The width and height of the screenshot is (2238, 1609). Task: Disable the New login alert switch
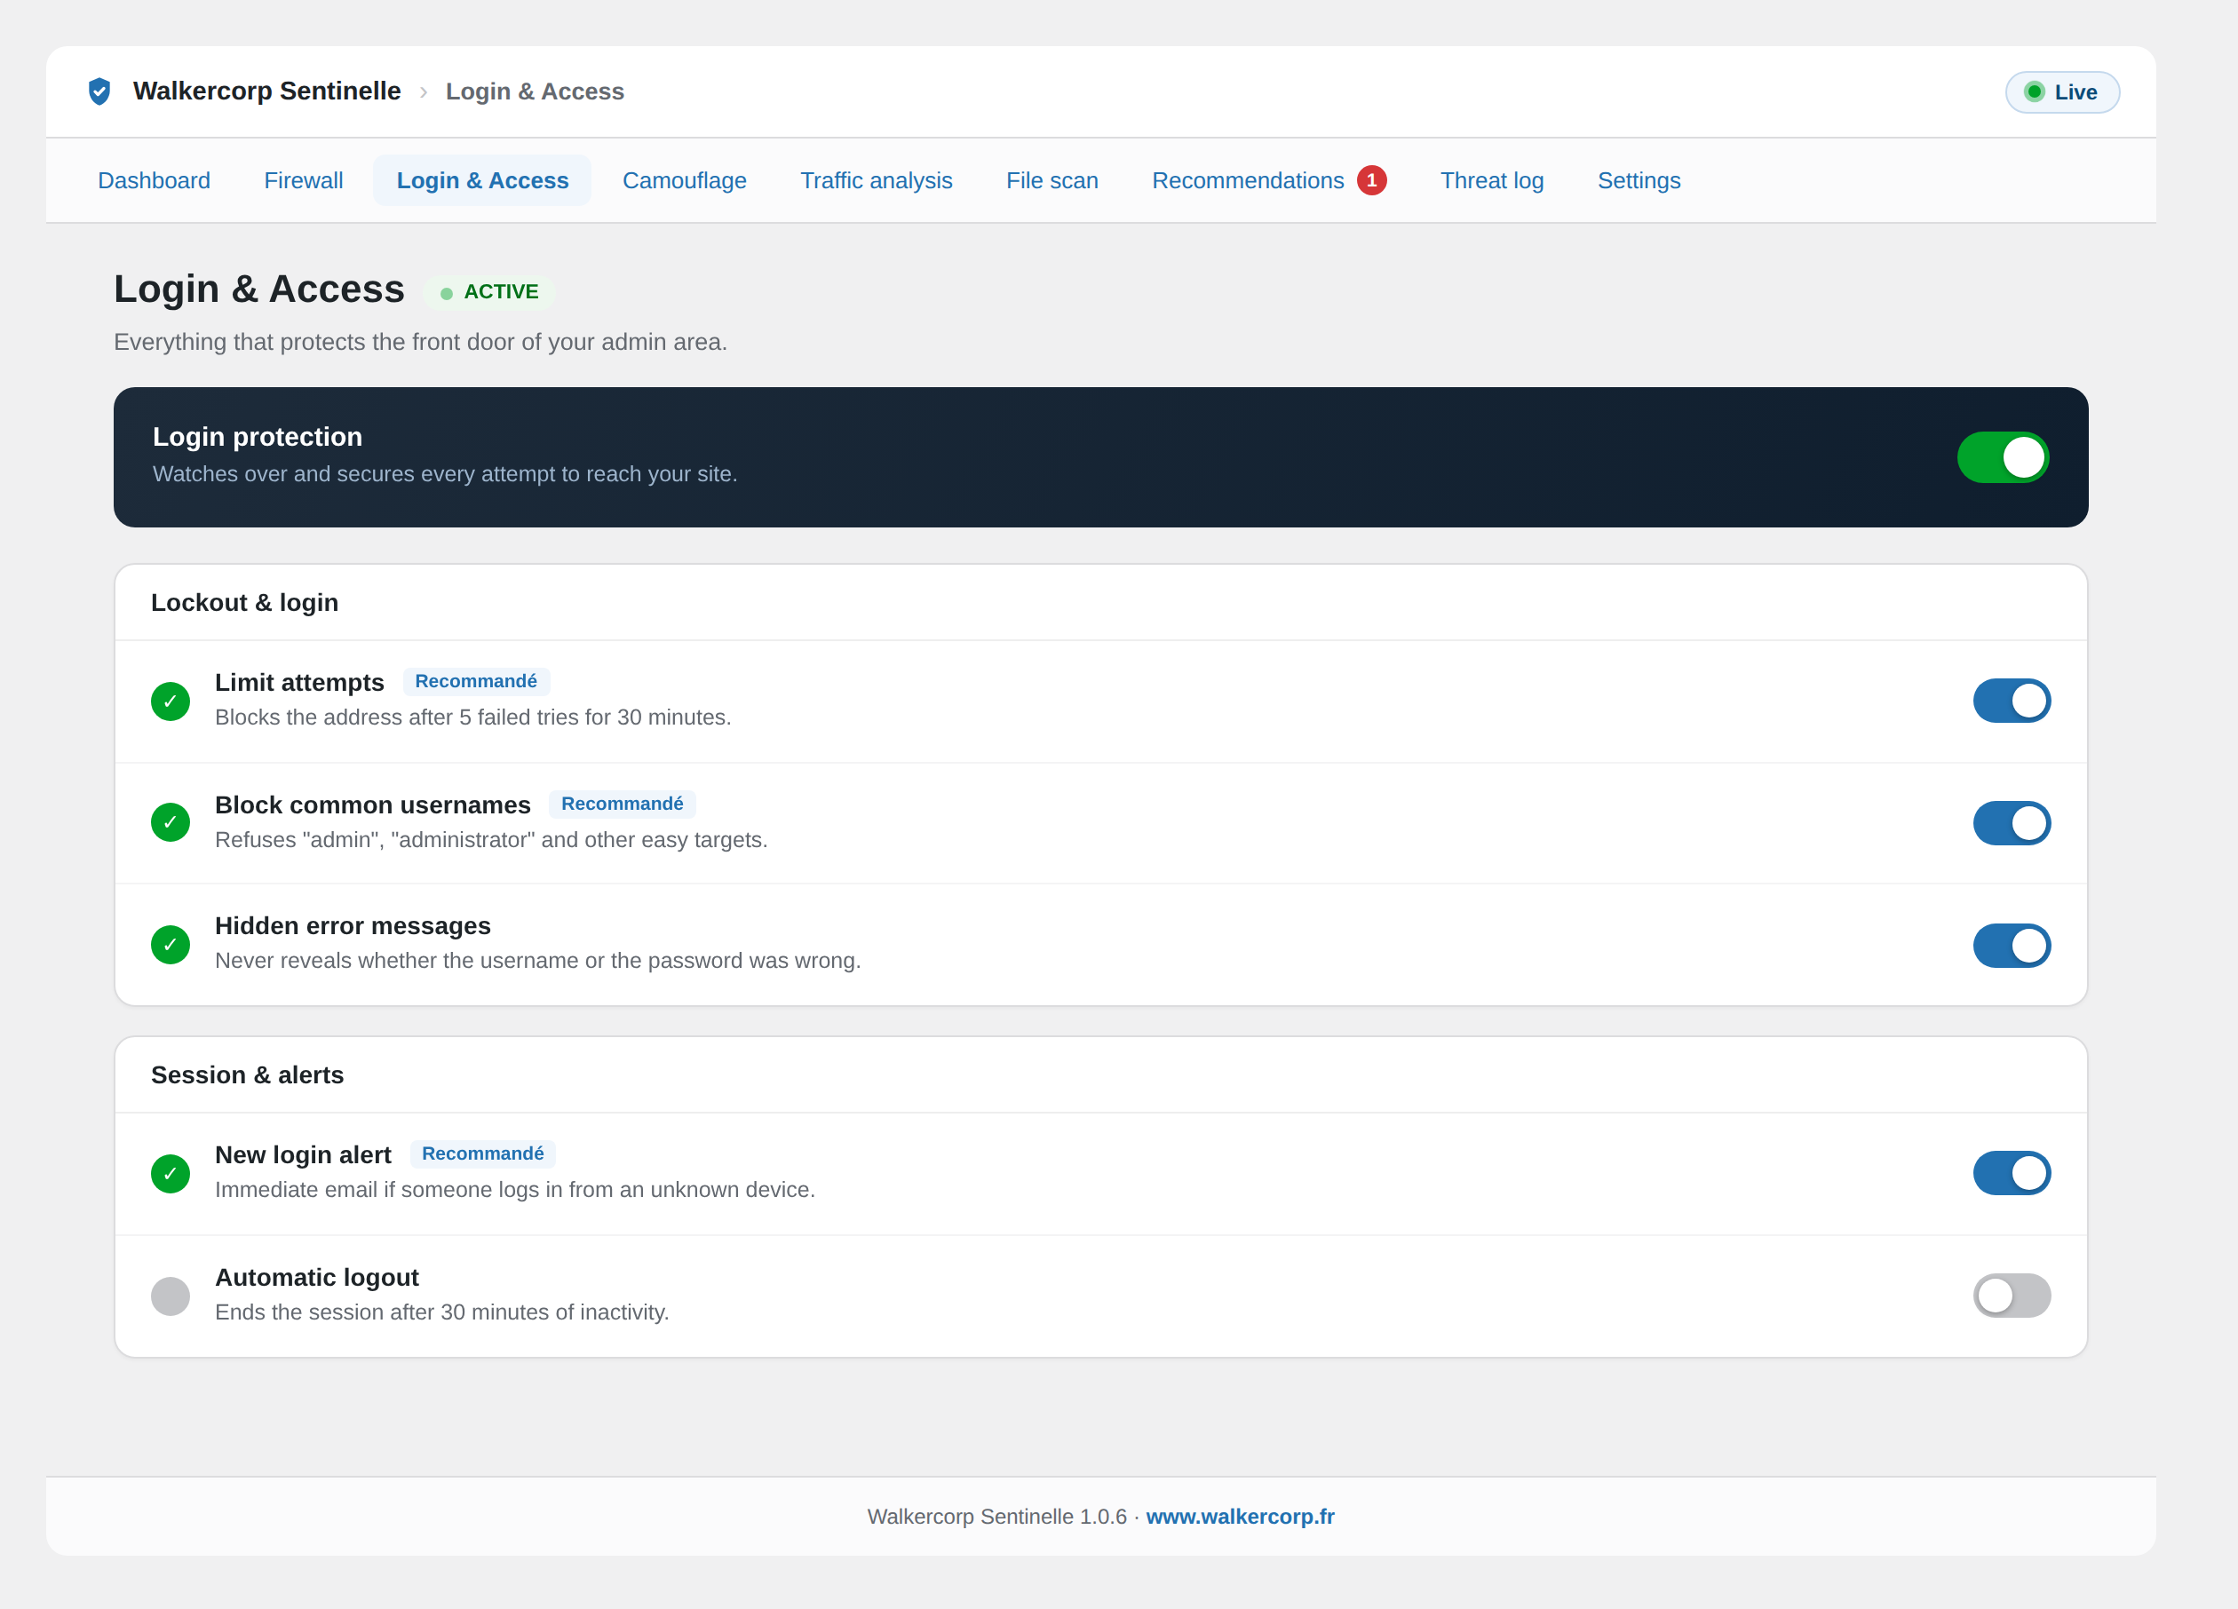coord(2012,1174)
